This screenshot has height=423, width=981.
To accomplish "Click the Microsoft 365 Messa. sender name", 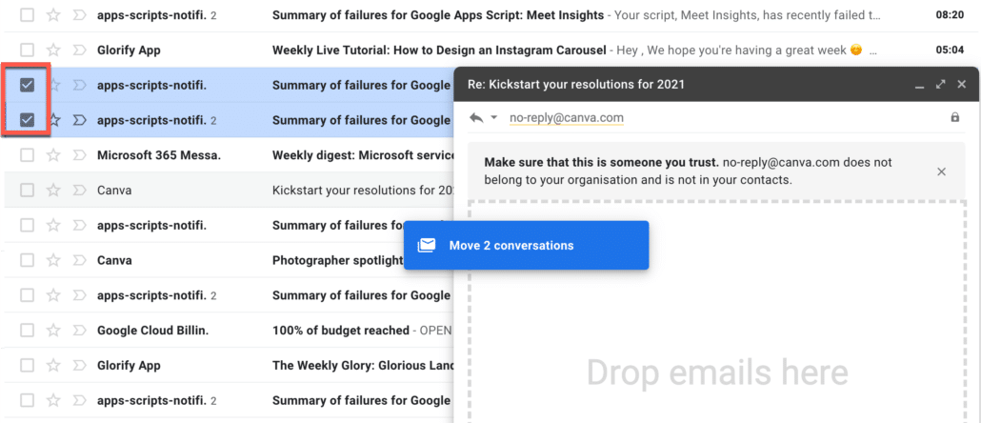I will [159, 155].
